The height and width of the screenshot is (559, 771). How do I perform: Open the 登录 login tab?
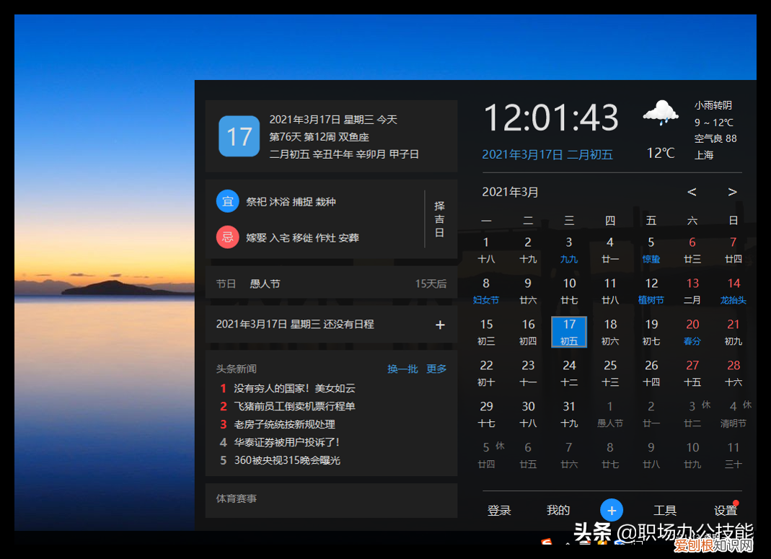point(499,511)
